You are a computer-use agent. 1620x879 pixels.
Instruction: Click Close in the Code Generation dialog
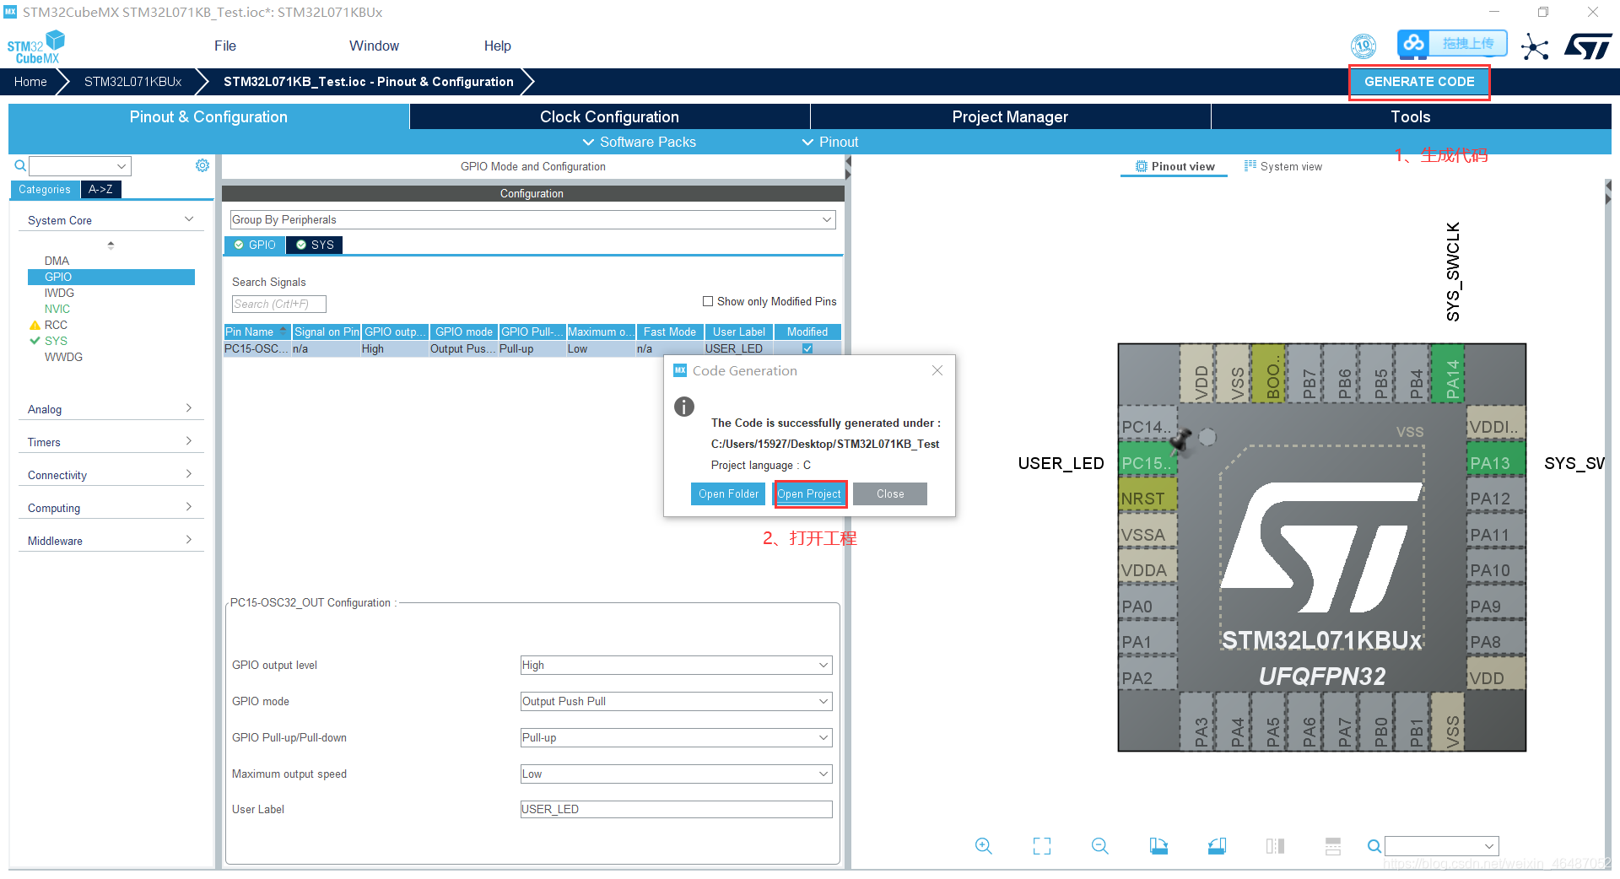click(890, 493)
